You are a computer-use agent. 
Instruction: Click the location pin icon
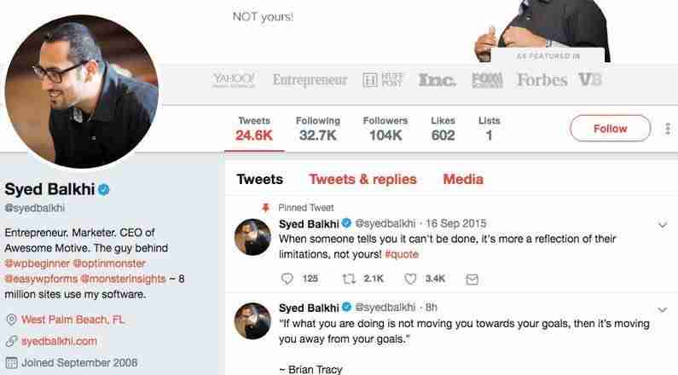[x=11, y=320]
